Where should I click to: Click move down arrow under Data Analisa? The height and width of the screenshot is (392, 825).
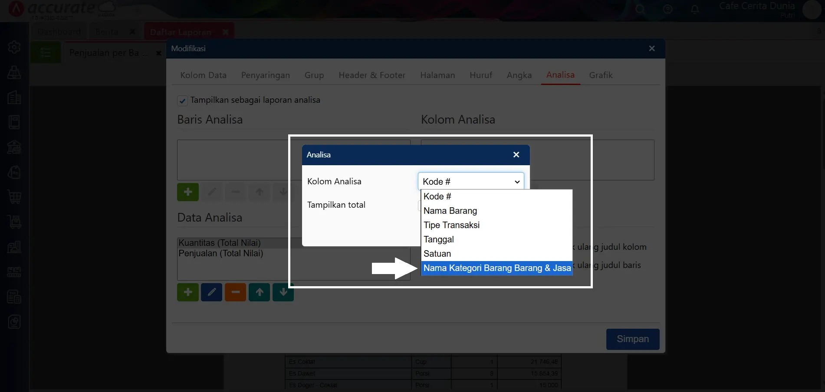tap(283, 292)
